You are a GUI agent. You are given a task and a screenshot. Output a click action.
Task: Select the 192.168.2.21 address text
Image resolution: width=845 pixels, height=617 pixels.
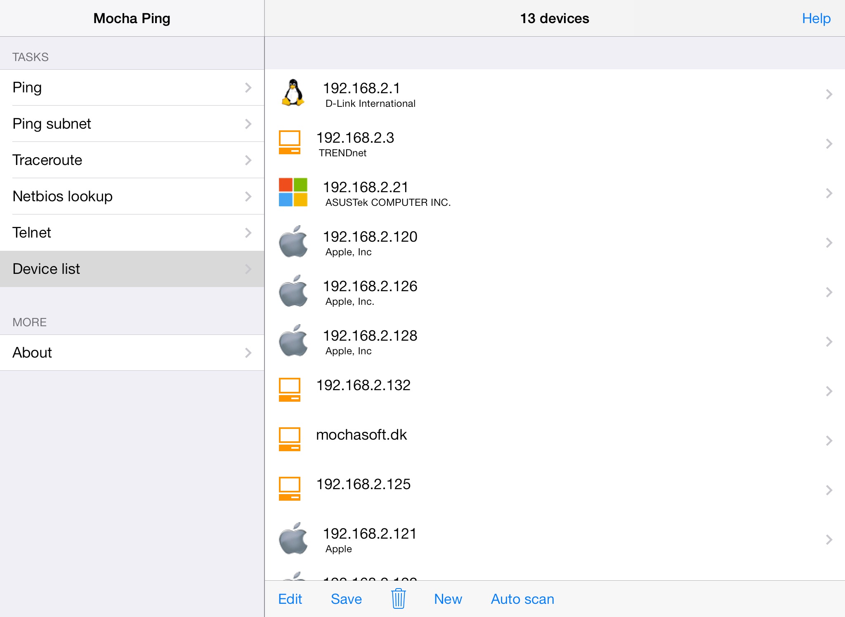point(366,187)
